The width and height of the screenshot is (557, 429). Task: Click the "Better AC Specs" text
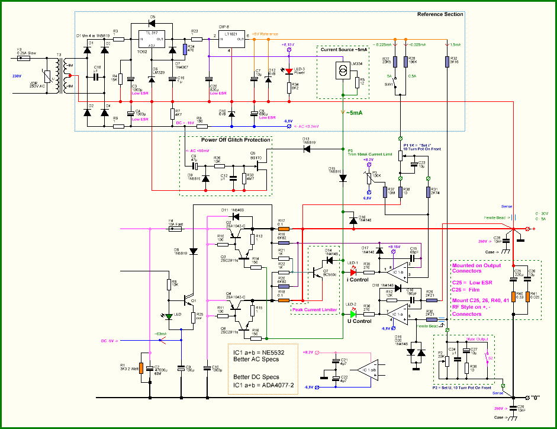tap(256, 359)
